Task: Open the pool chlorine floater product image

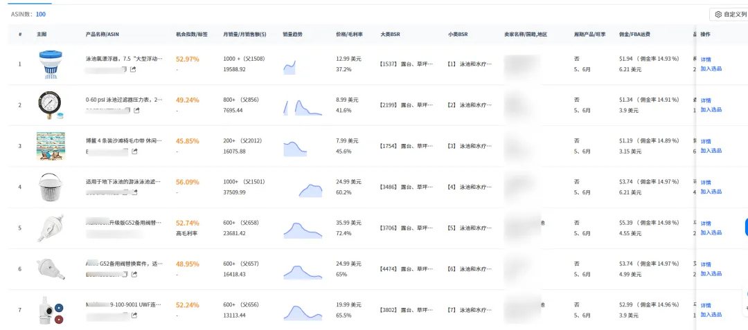Action: tap(51, 64)
